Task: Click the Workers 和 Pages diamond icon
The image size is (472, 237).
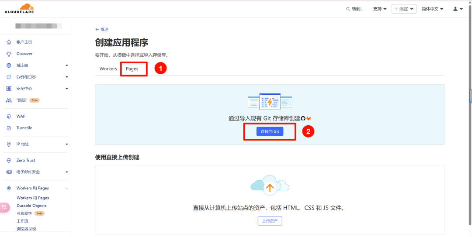Action: 9,188
